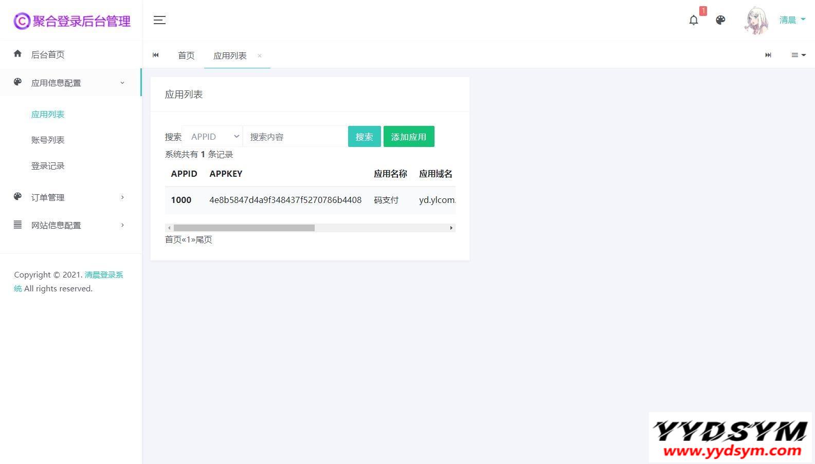815x464 pixels.
Task: Switch to the 首页 tab
Action: (x=186, y=55)
